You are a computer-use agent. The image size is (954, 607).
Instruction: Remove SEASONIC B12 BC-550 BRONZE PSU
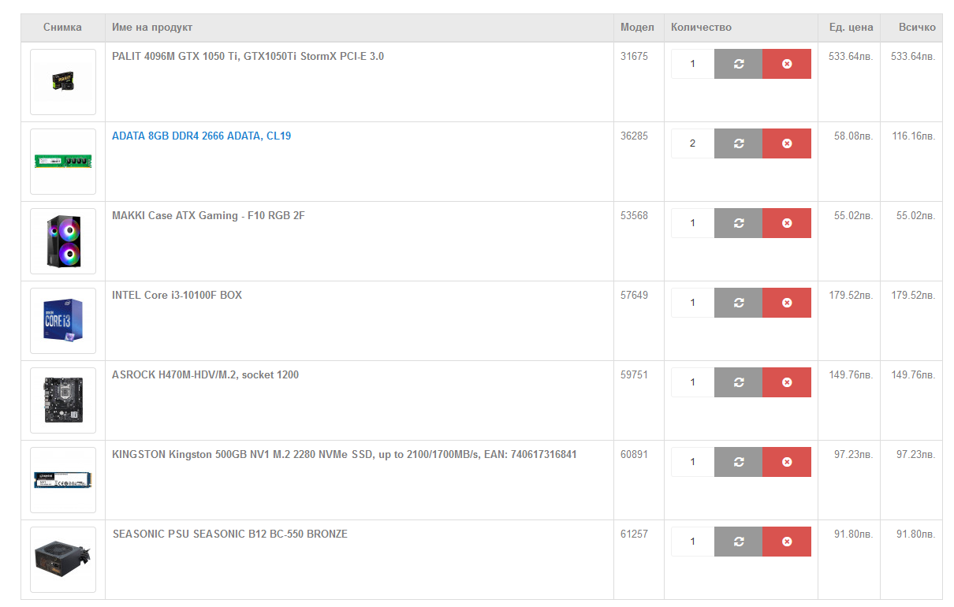click(787, 542)
